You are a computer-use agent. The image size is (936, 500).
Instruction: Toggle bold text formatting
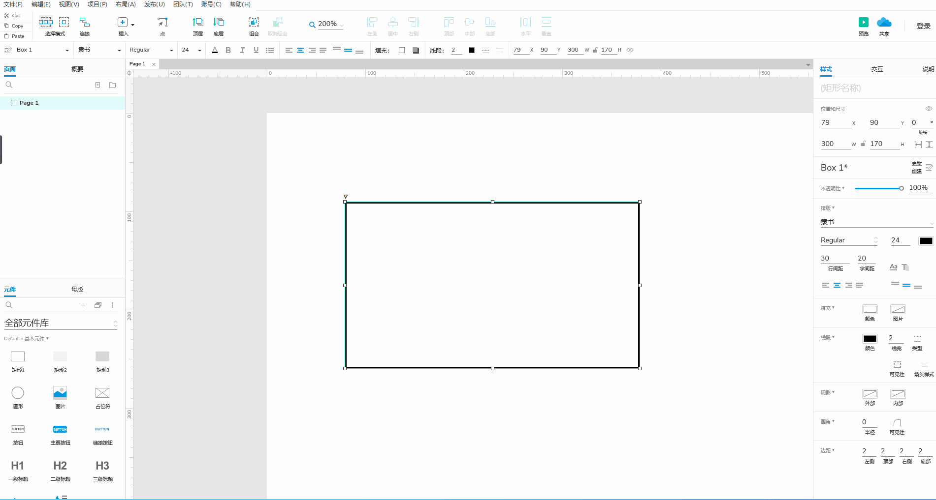[228, 50]
